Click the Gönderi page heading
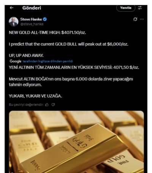The height and width of the screenshot is (173, 152). (x=32, y=8)
